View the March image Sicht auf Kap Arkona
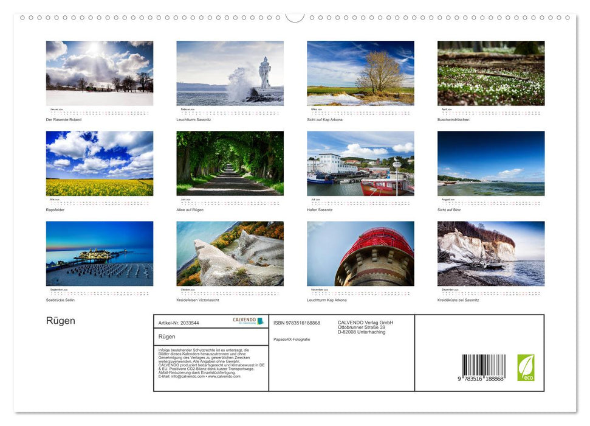Screen dimensions: 590x426 pyautogui.click(x=360, y=72)
